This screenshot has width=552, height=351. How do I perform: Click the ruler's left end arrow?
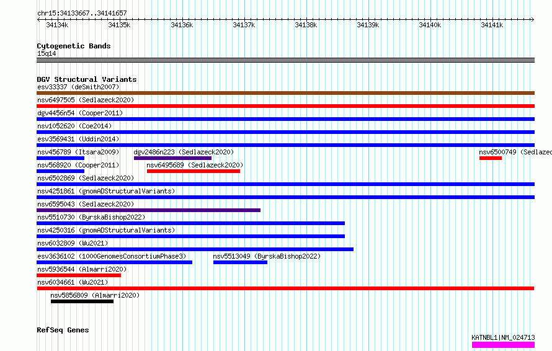point(38,20)
